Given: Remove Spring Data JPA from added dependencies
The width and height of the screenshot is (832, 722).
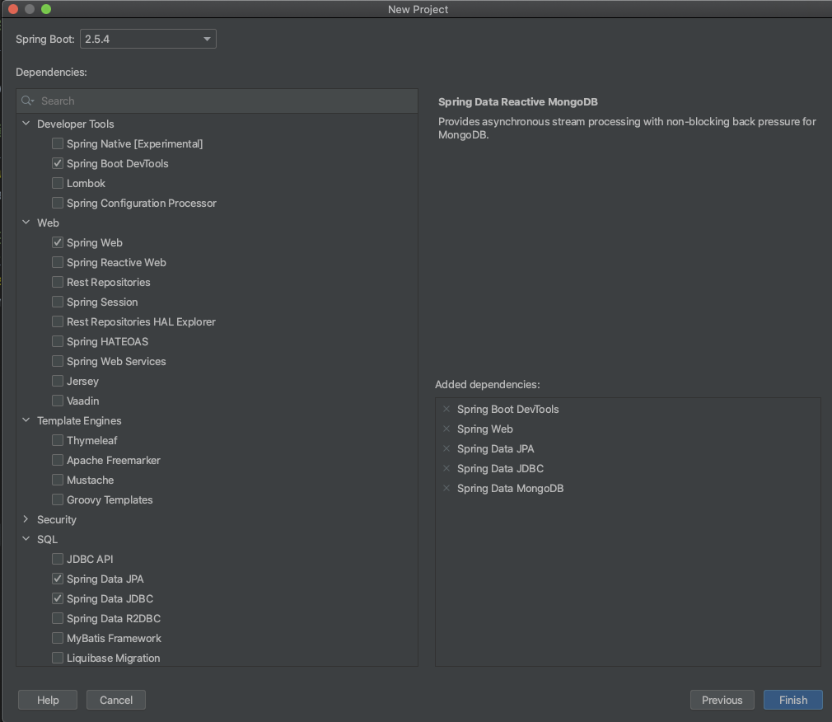Looking at the screenshot, I should 446,448.
